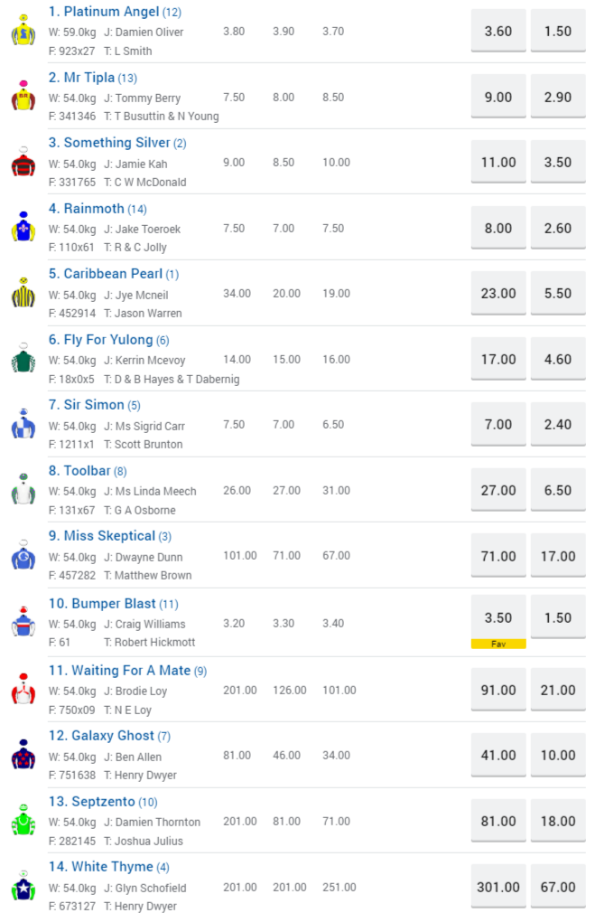
Task: Select Sir Simon win odds 7.00
Action: click(498, 425)
